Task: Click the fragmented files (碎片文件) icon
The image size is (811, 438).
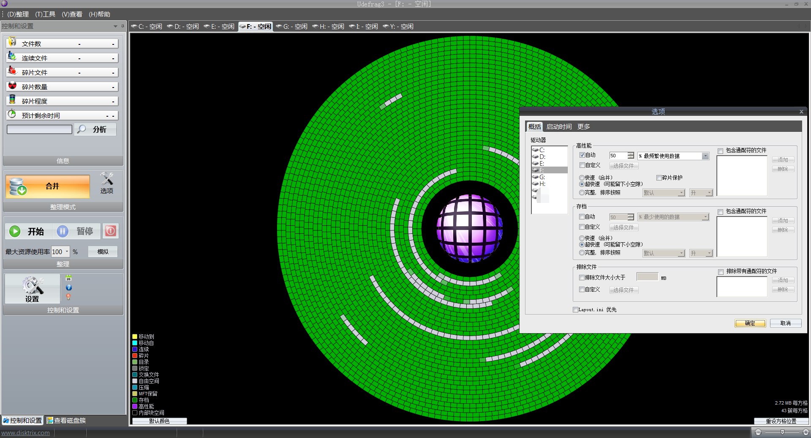Action: coord(12,71)
